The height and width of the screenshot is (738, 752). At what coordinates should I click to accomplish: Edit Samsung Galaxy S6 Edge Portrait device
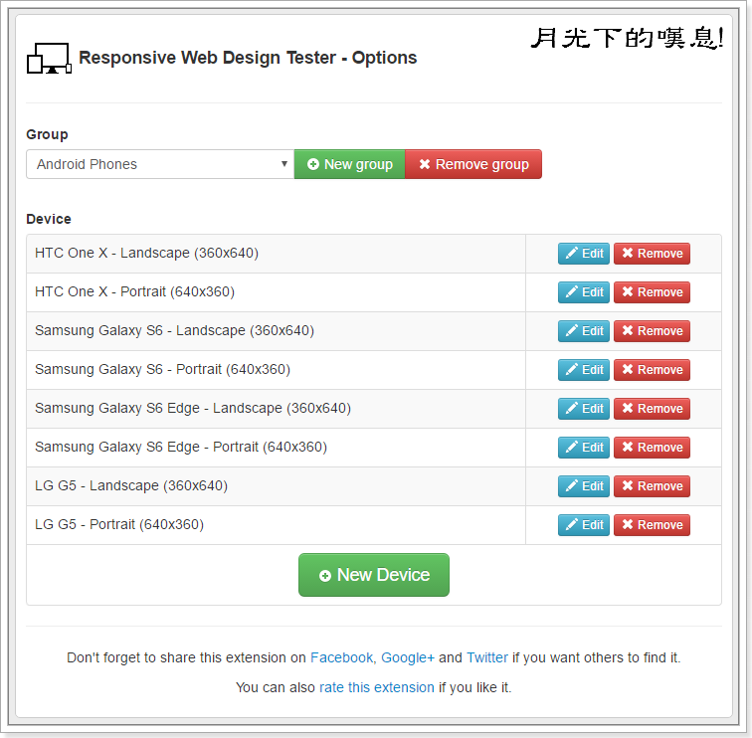[584, 448]
